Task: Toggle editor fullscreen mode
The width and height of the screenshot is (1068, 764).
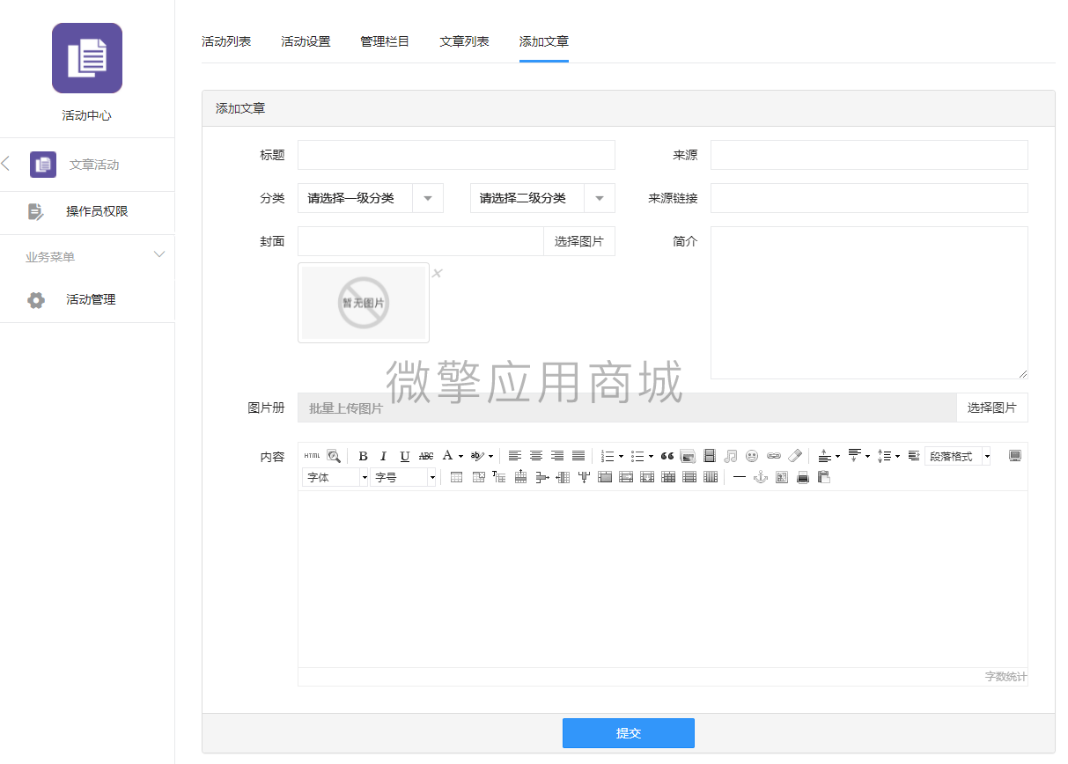Action: [1015, 456]
